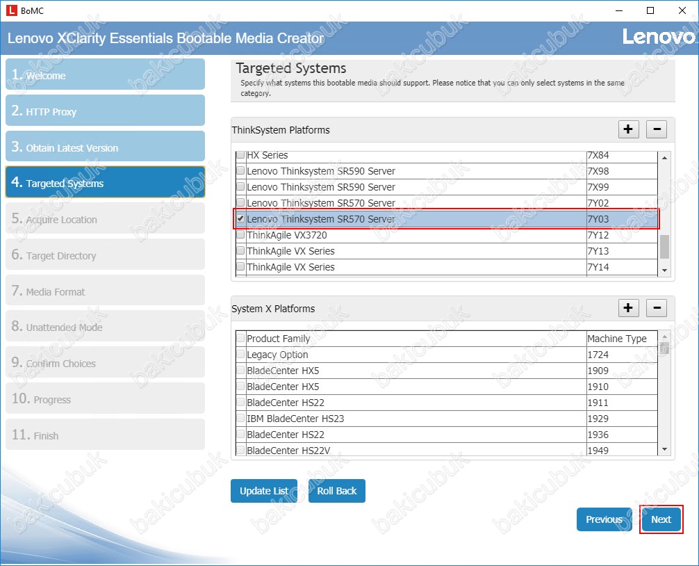Click the ThinkSystem list scroll down arrow

(x=664, y=270)
